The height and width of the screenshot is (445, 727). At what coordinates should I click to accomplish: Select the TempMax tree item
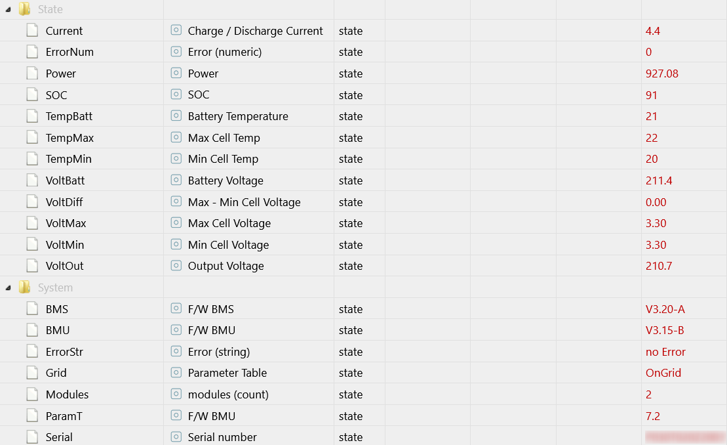(x=69, y=138)
